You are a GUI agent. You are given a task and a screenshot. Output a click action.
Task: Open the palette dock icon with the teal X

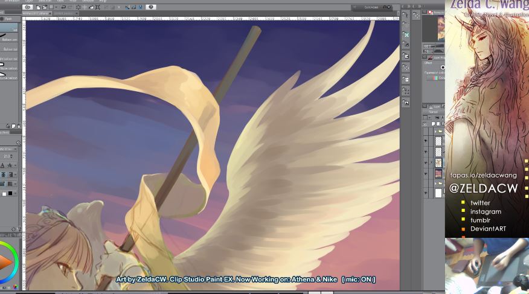pos(406,35)
